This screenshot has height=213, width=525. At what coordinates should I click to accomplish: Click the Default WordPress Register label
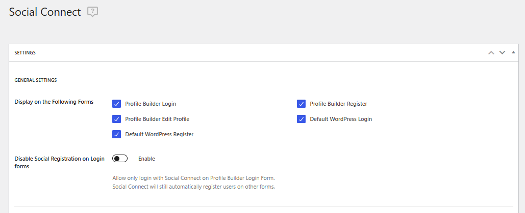click(x=159, y=134)
